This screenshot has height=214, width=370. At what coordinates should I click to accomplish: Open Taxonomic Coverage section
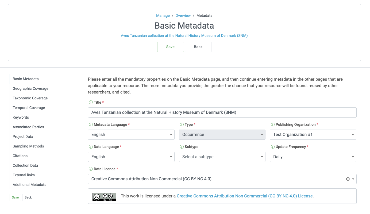coord(30,98)
